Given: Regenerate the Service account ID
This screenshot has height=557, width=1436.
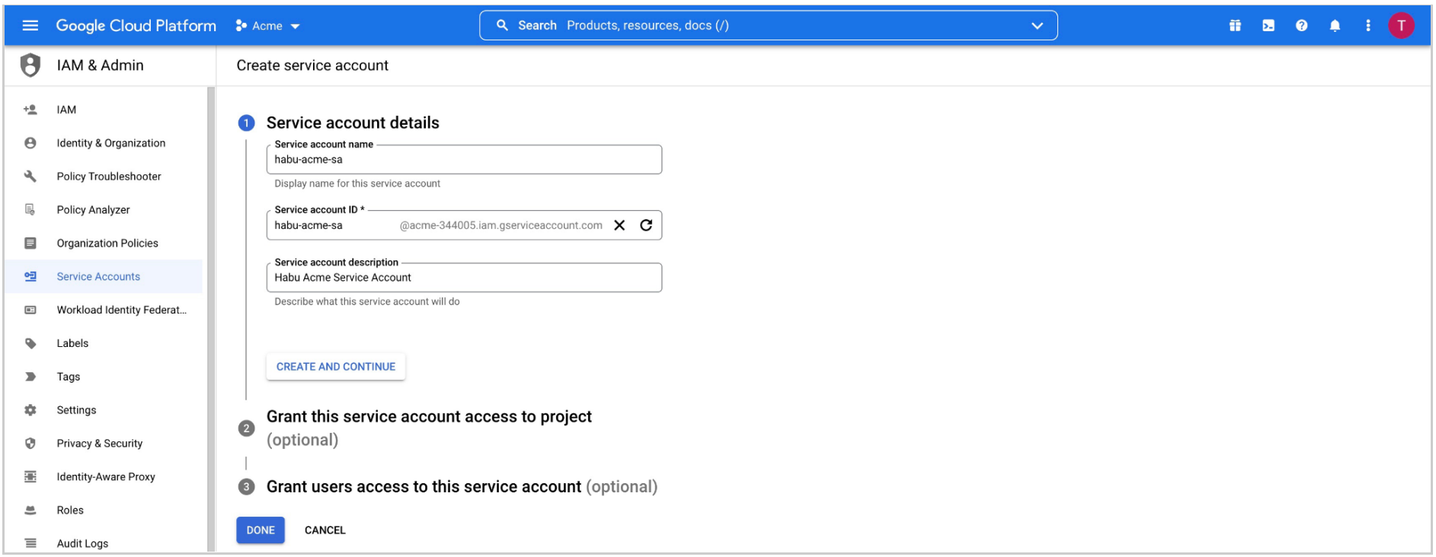Looking at the screenshot, I should 646,225.
